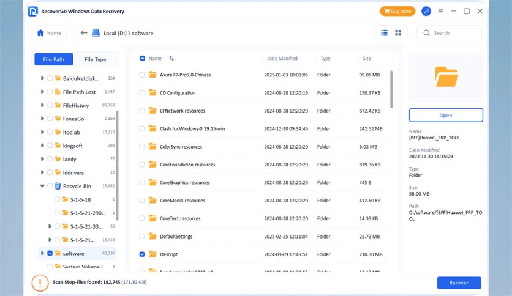Toggle the select-all checkbox beside Name
The width and height of the screenshot is (512, 296).
tap(142, 58)
